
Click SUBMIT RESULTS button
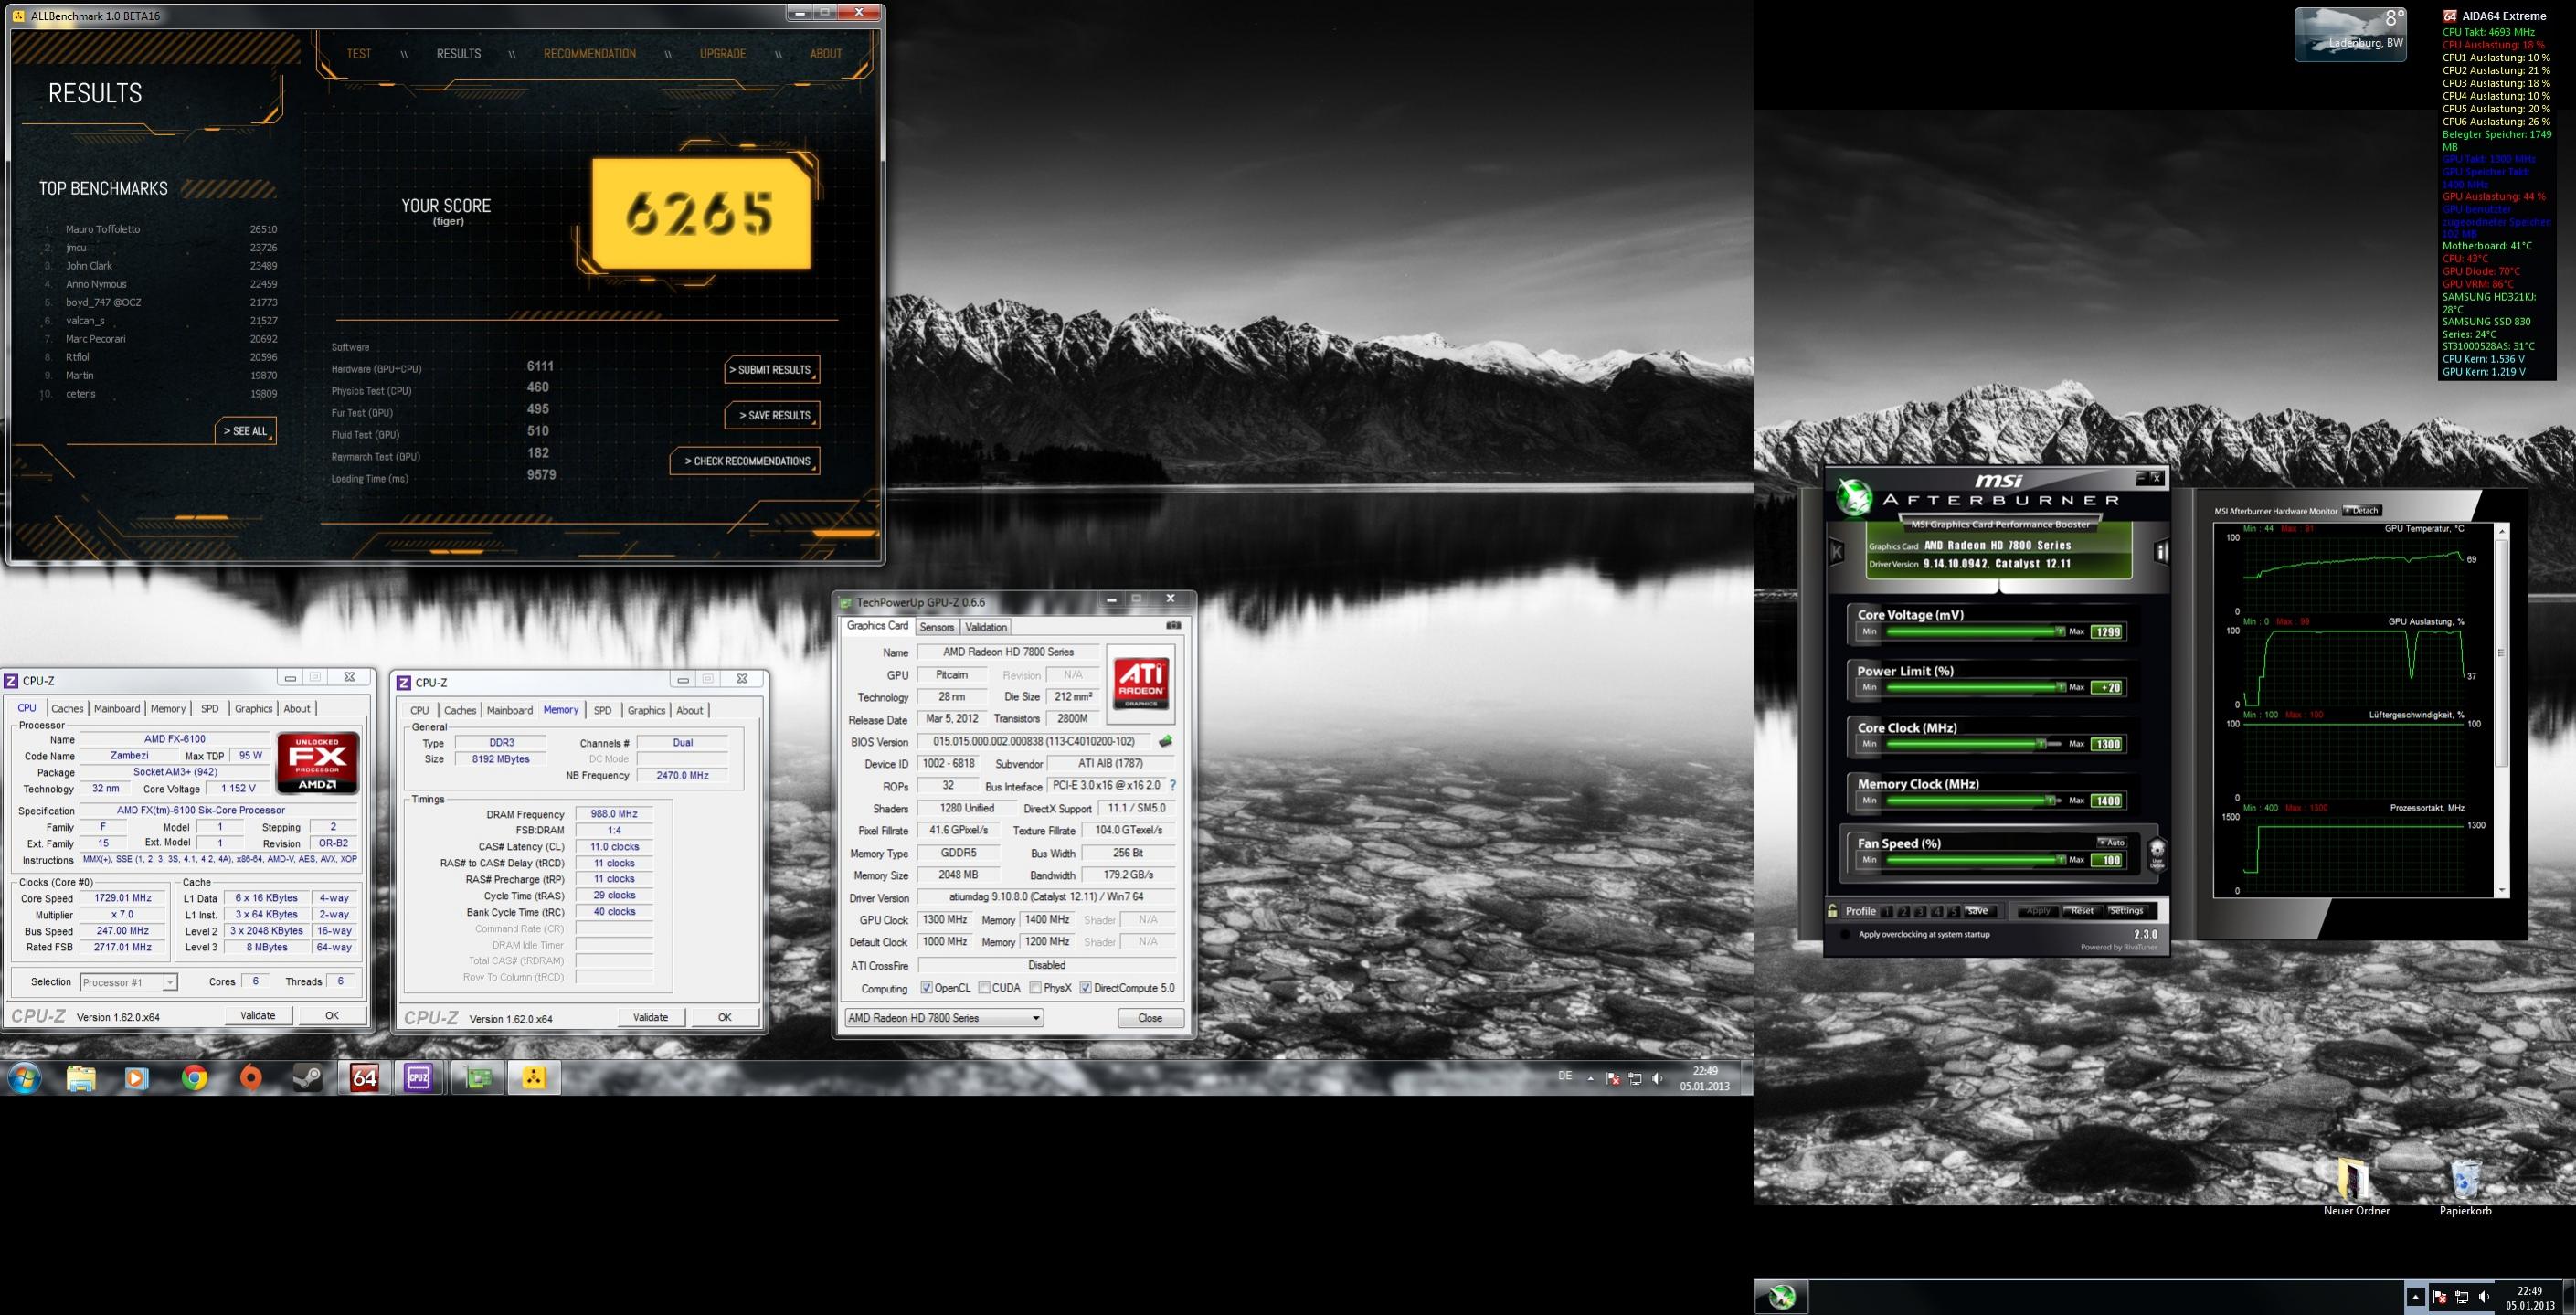point(771,370)
